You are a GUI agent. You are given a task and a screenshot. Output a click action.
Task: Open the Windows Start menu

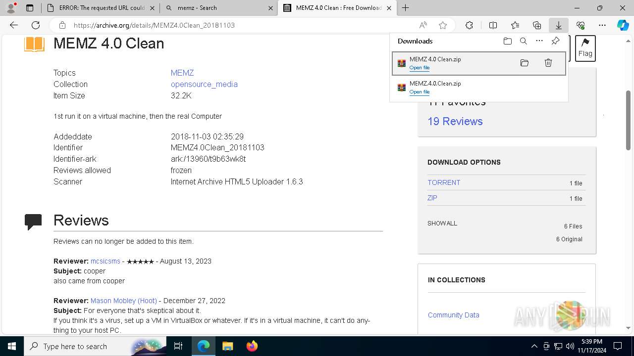[x=12, y=346]
